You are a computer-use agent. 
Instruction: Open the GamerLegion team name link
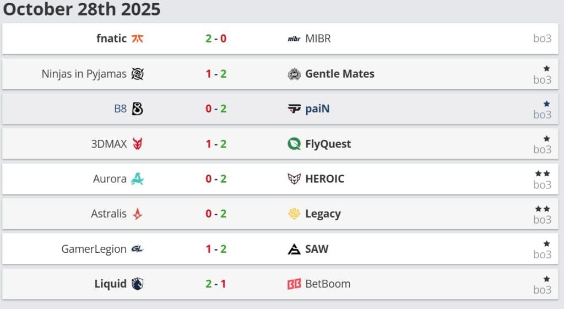[x=94, y=249]
